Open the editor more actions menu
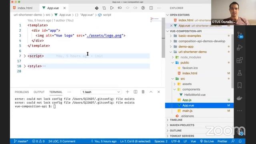 [159, 8]
